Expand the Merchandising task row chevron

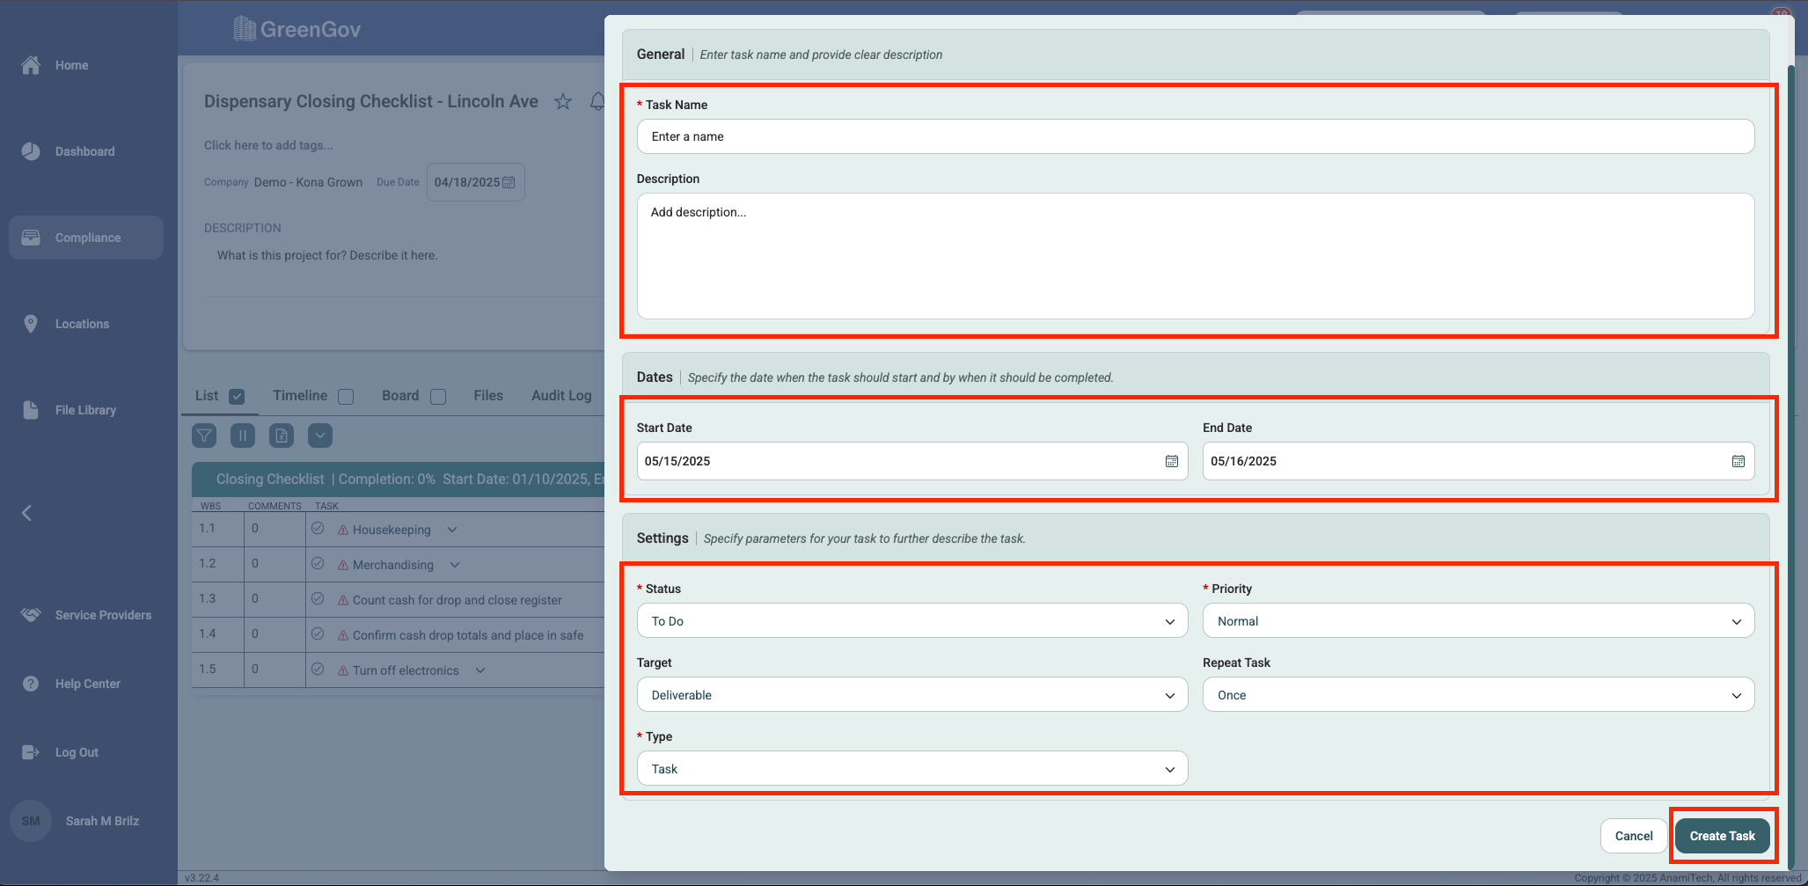click(455, 565)
